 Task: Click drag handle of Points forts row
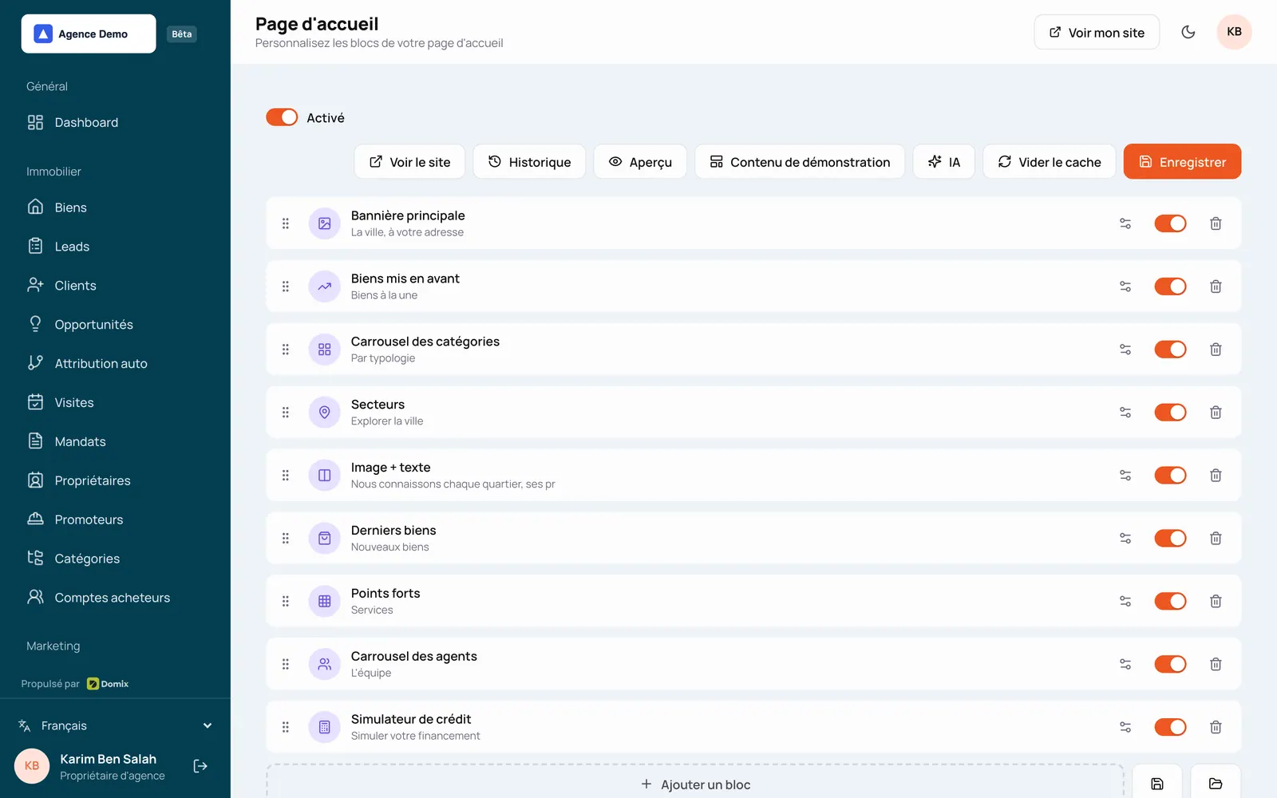(x=286, y=601)
